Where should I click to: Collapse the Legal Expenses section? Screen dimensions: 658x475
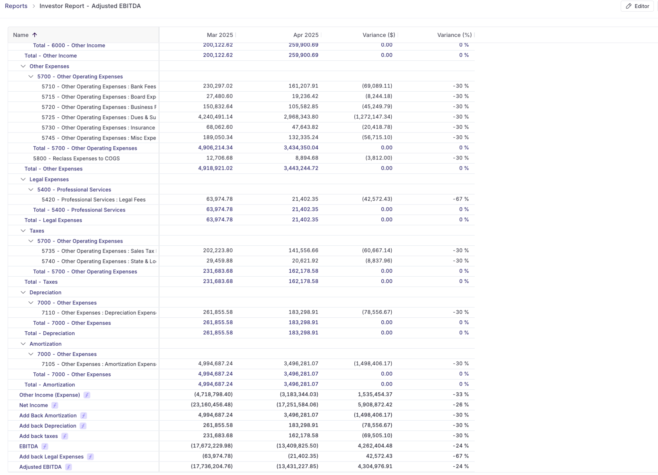tap(23, 179)
